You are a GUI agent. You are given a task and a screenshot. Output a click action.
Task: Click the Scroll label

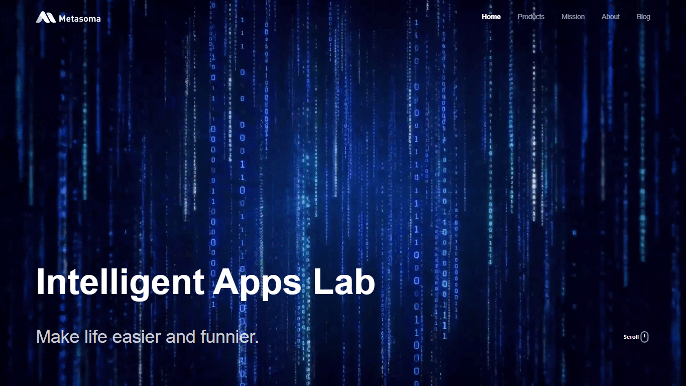pos(631,337)
